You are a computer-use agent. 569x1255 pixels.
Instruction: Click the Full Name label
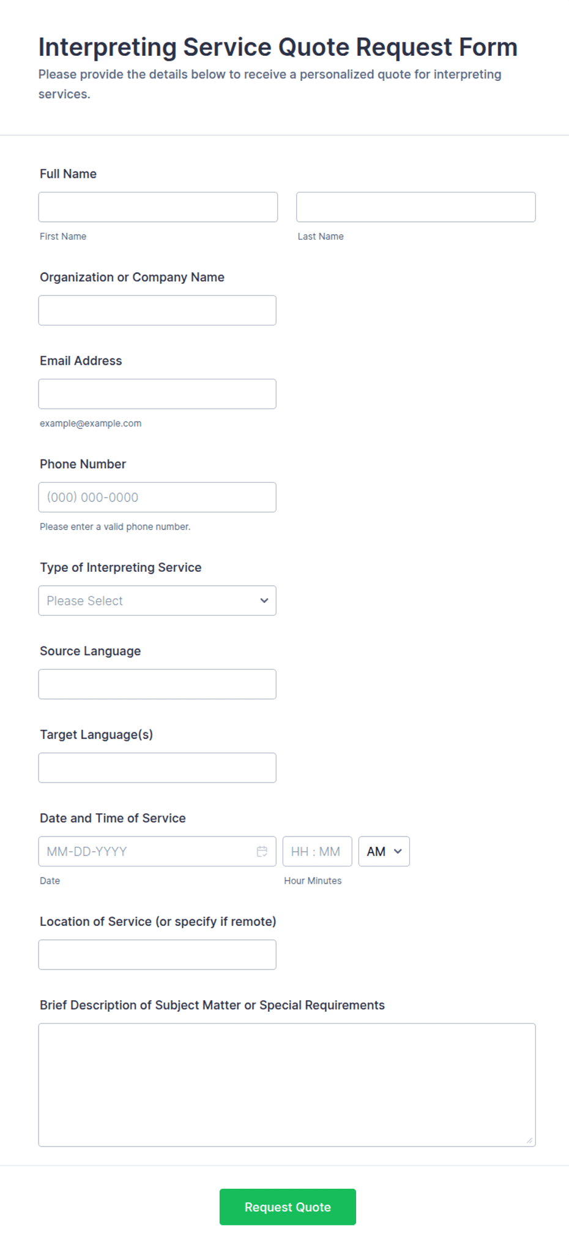[x=68, y=174]
